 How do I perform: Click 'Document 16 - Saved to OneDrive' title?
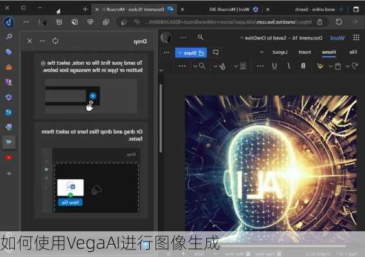pyautogui.click(x=283, y=38)
